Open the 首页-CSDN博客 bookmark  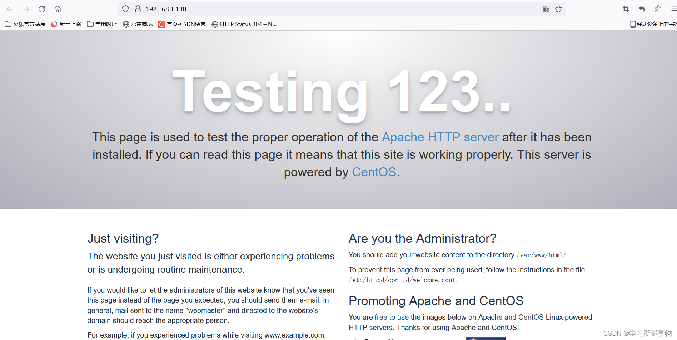tap(182, 24)
